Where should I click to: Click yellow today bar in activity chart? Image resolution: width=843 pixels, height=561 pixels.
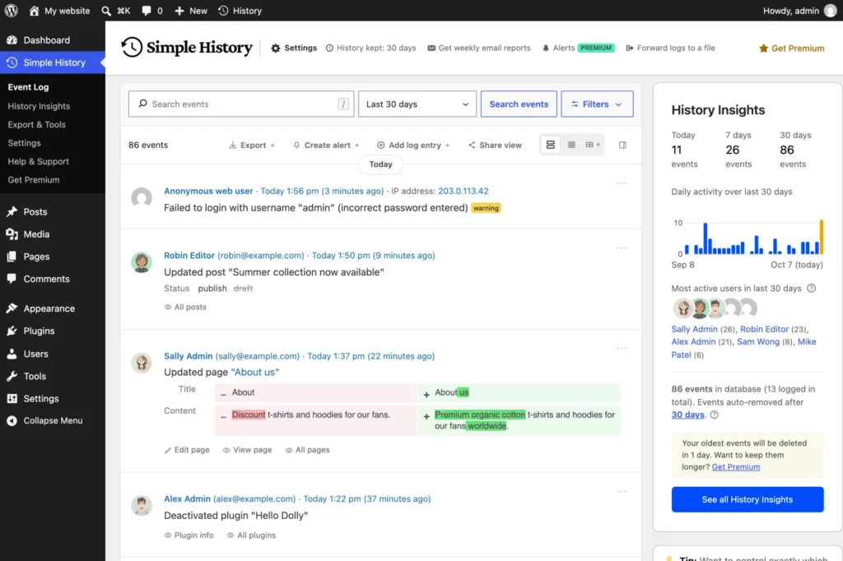821,237
